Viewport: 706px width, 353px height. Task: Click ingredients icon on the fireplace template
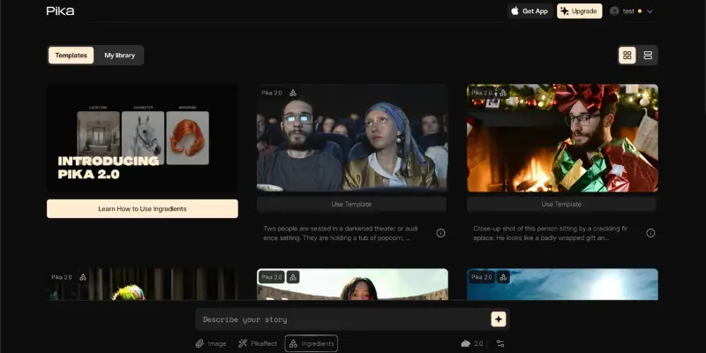point(503,93)
